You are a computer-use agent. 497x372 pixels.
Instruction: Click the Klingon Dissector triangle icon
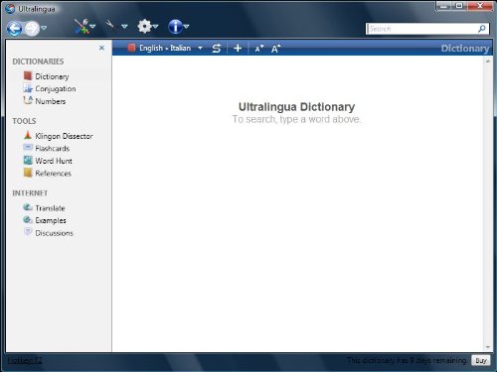point(28,135)
